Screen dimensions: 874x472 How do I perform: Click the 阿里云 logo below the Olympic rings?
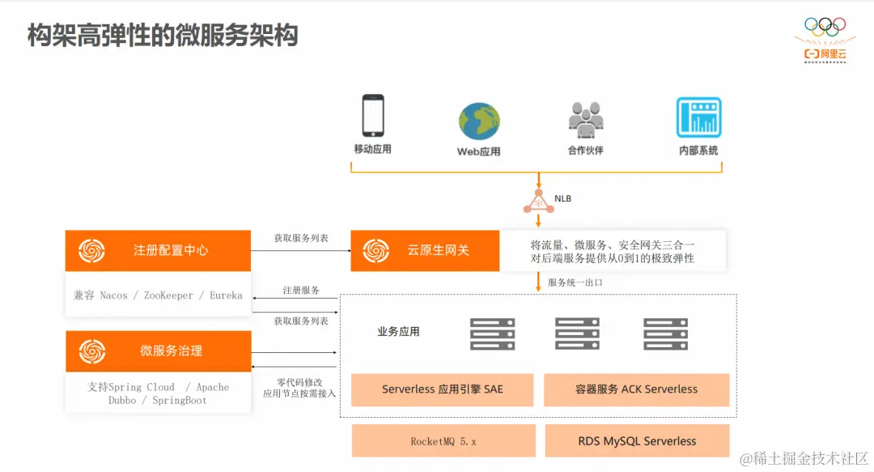824,54
